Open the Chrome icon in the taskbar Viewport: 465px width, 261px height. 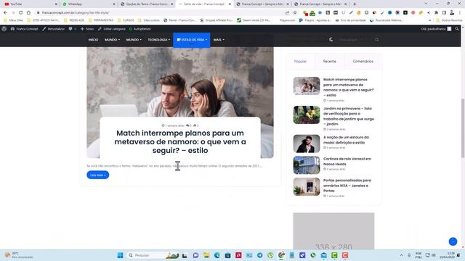281,255
